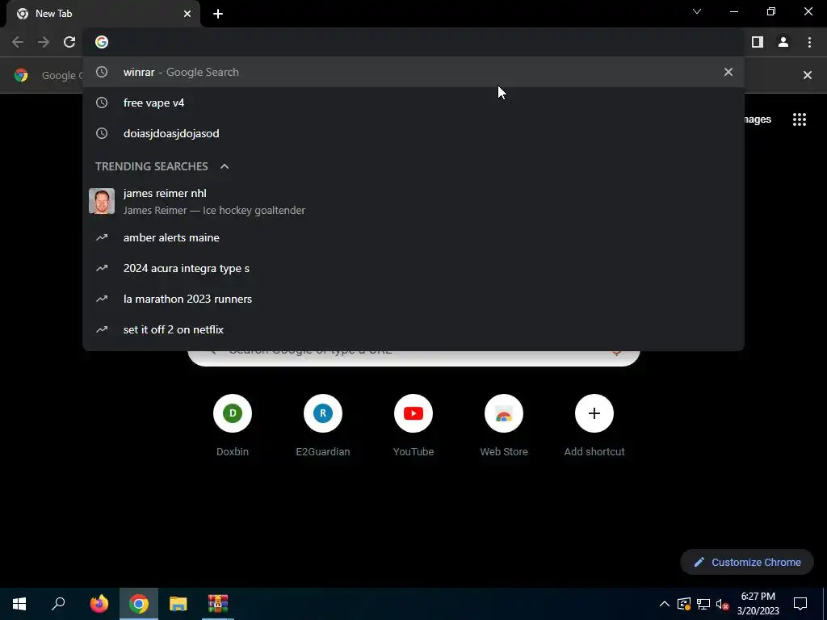Select amber alerts maine trending search
The image size is (827, 620).
[413, 238]
